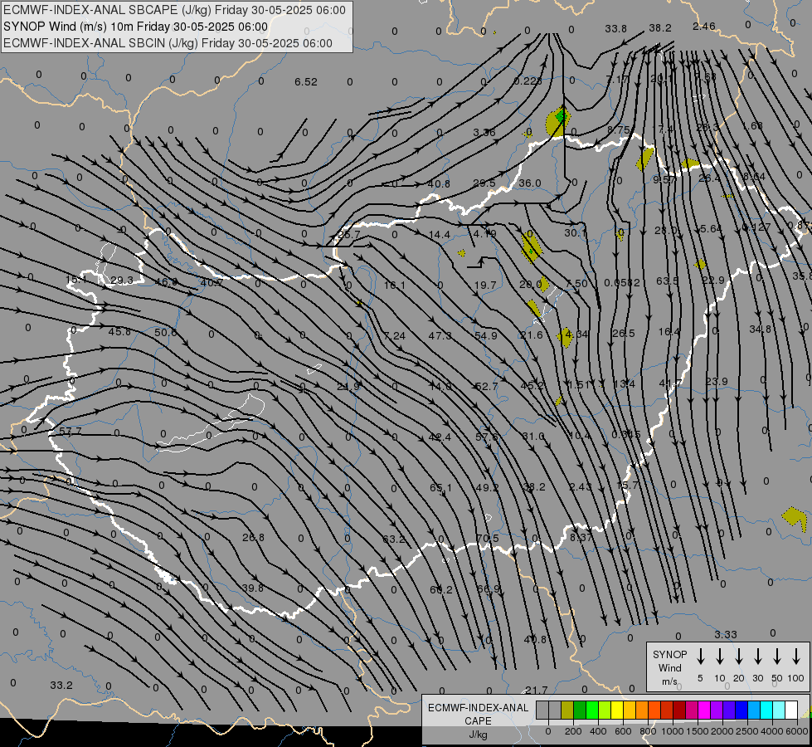
Task: Click the ECMWF-INDEX-ANAL CAPE legend label
Action: [478, 714]
